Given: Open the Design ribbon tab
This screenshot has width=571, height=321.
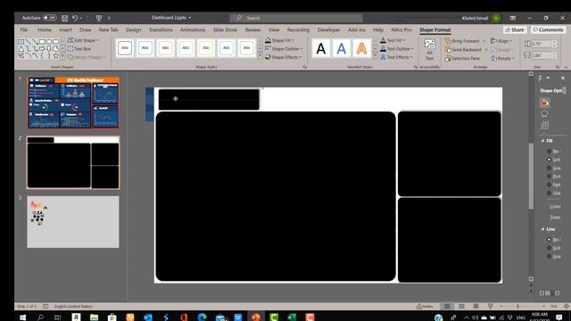Looking at the screenshot, I should click(133, 29).
